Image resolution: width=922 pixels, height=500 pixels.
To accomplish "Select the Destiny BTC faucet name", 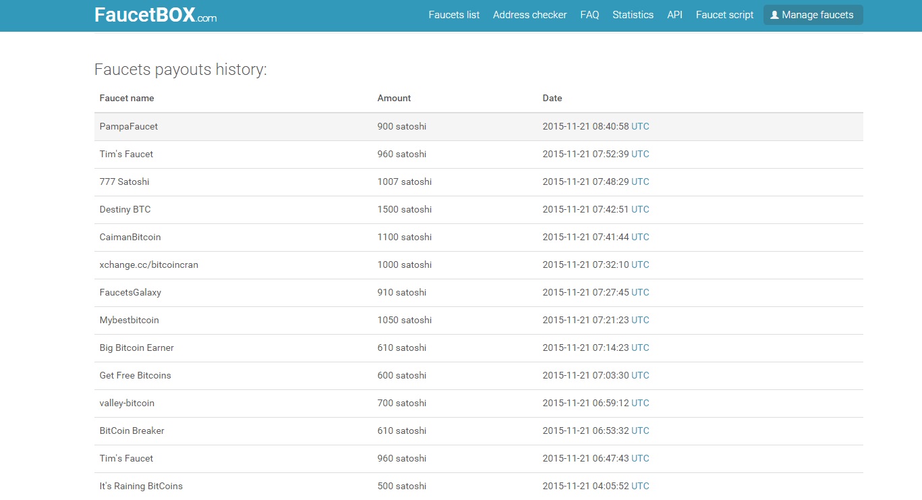I will click(x=125, y=209).
